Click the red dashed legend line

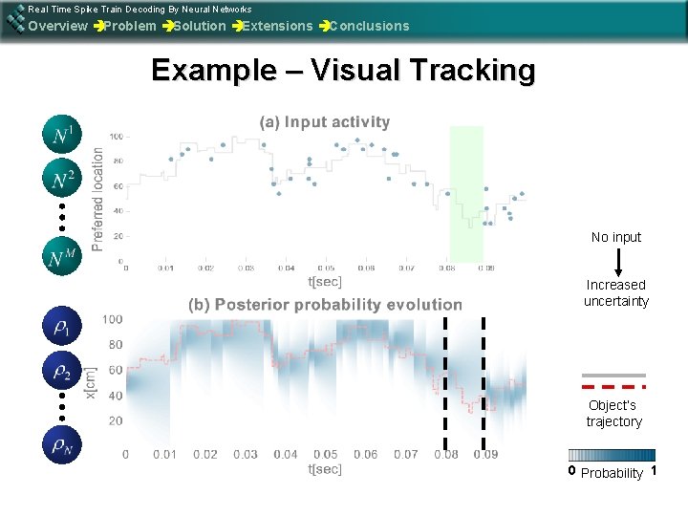pos(613,387)
